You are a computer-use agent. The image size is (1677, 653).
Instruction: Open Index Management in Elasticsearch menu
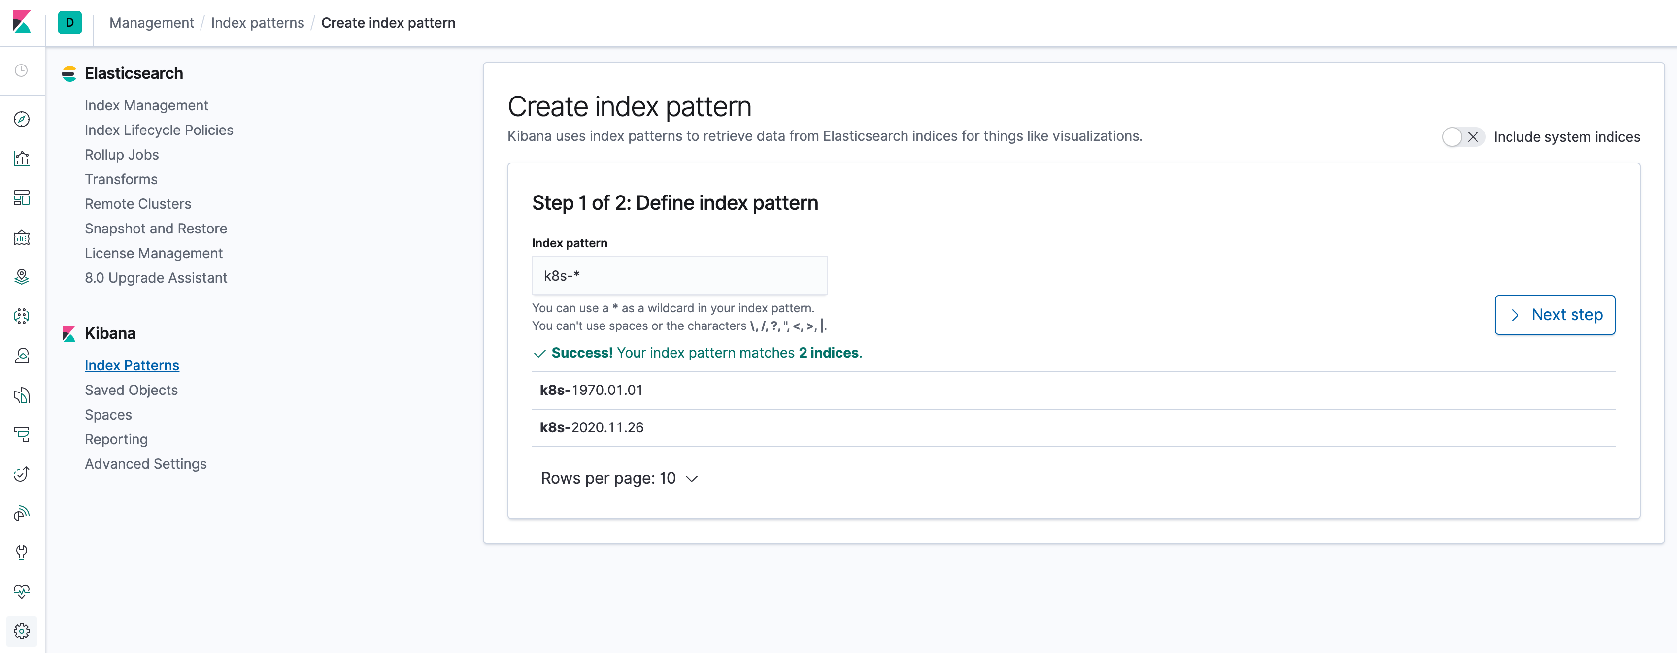tap(146, 105)
